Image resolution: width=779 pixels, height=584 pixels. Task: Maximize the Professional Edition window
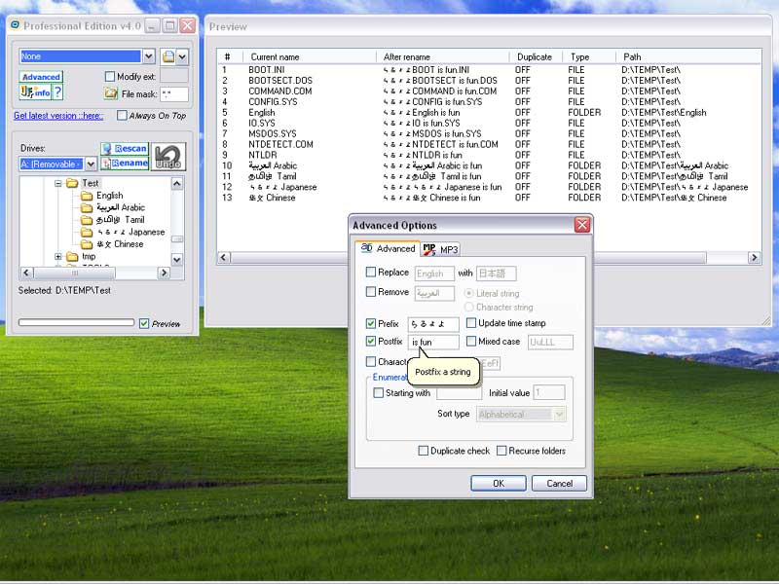tap(169, 25)
